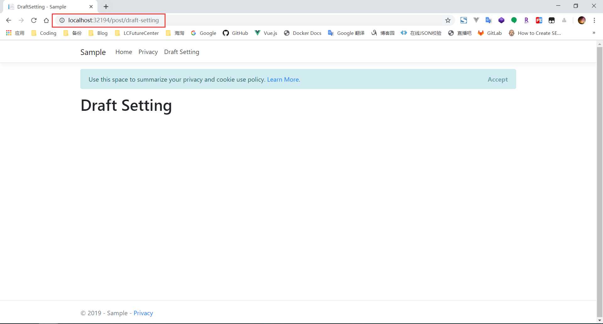Open the GitHub bookmark
The image size is (603, 324).
(235, 33)
